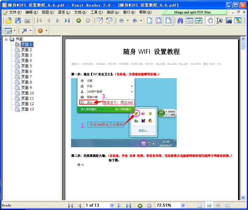Screen dimensions: 248x210
Task: Rotate page counterclockwise icon
Action: tap(109, 20)
